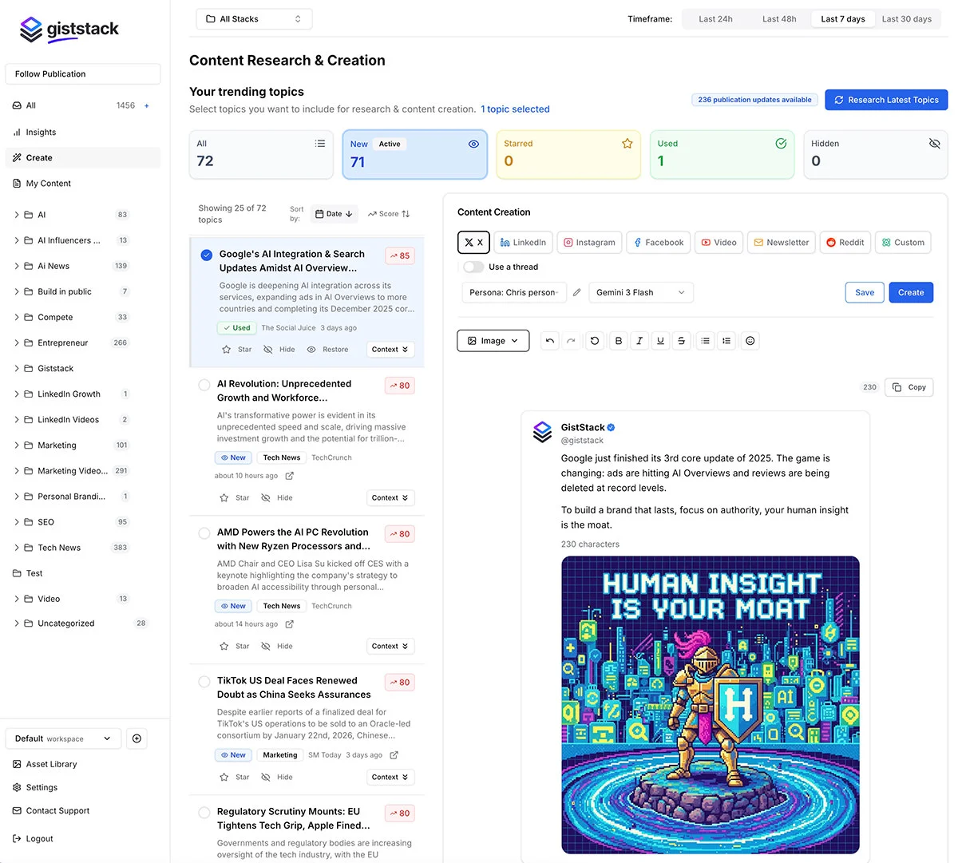This screenshot has width=958, height=863.
Task: Uncheck the Google's AI Integration topic
Action: pyautogui.click(x=207, y=255)
